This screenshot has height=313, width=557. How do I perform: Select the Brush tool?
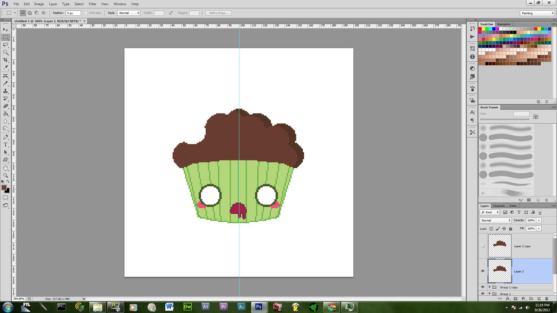tap(6, 83)
